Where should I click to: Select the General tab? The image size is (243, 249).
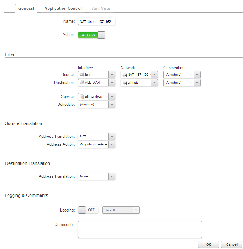tap(26, 9)
